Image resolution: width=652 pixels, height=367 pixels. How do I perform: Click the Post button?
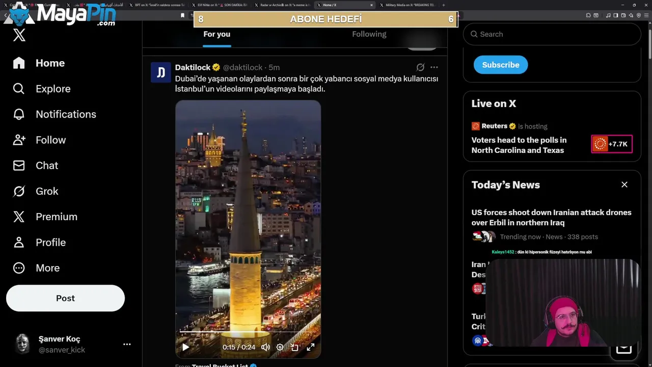[65, 298]
